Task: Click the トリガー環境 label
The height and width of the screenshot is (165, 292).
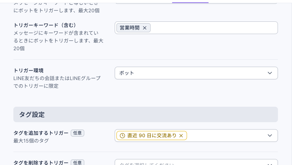Action: coord(28,71)
